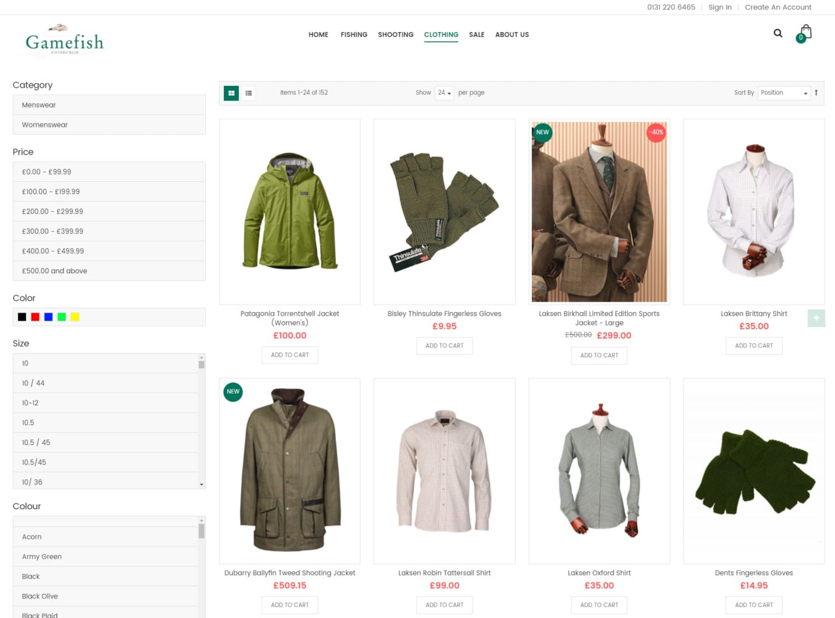Screen dimensions: 835x618
Task: Add Laksen Brittany Shirt to cart
Action: [x=754, y=346]
